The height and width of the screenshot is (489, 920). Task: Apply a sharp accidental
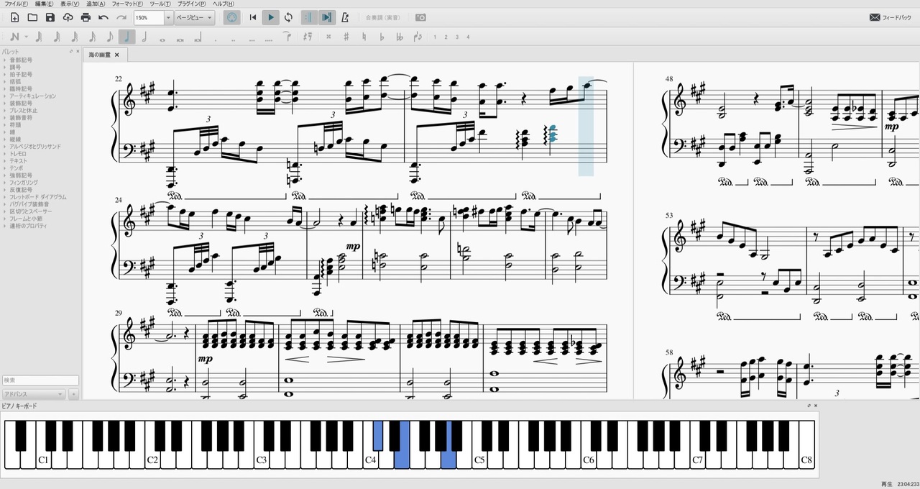tap(346, 37)
